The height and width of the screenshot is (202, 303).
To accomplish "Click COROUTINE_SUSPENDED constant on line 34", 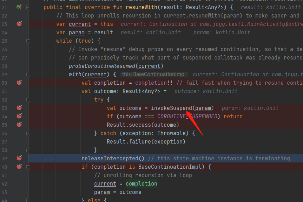I will click(187, 117).
